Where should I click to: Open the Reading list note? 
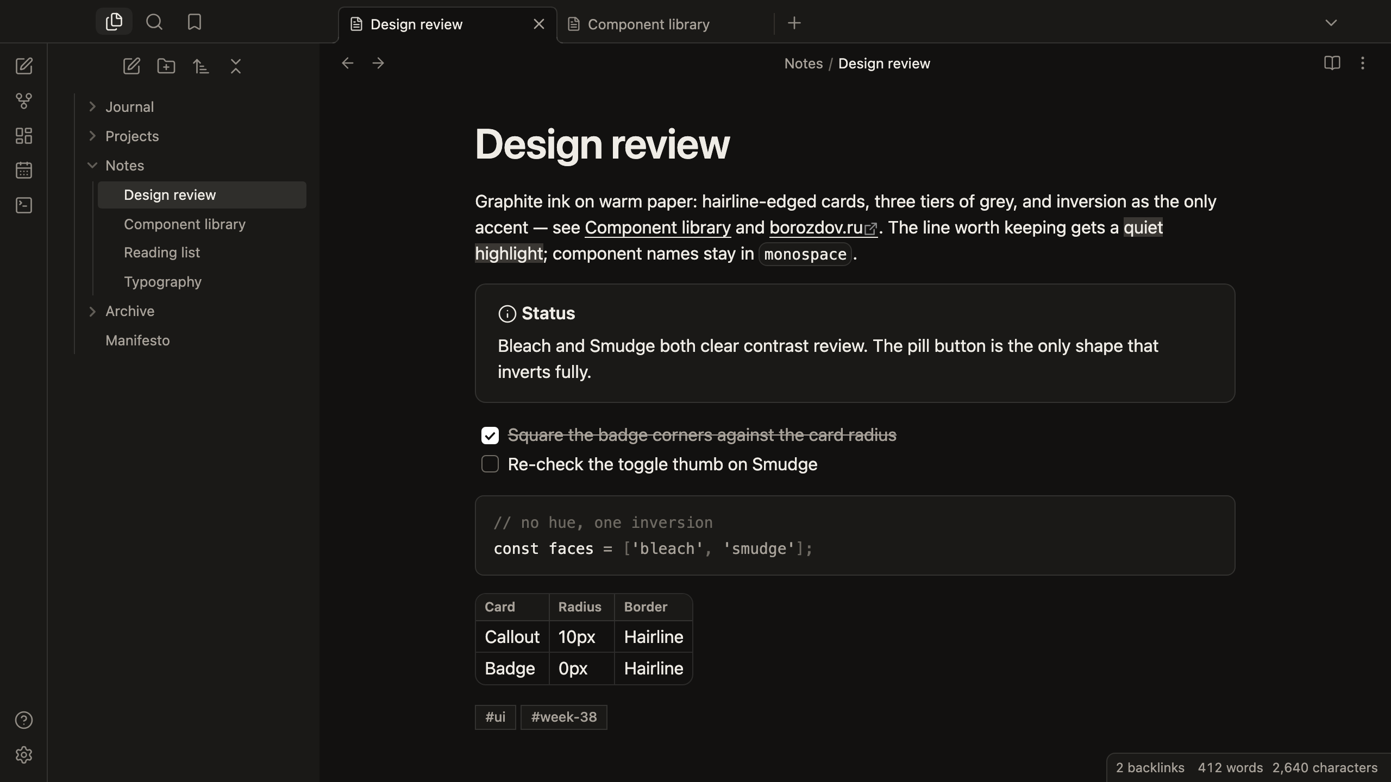202,253
